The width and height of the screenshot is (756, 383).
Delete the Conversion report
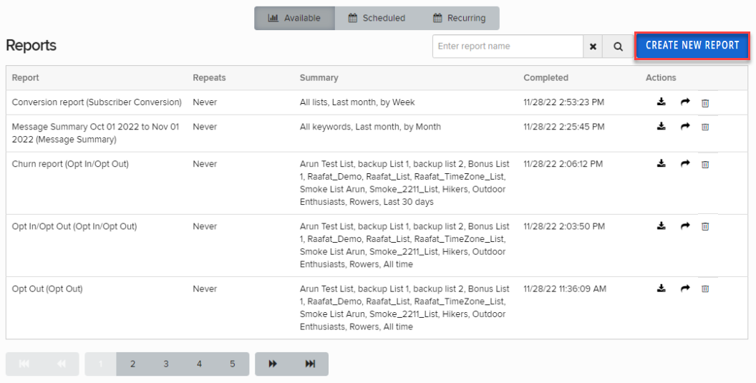[705, 103]
